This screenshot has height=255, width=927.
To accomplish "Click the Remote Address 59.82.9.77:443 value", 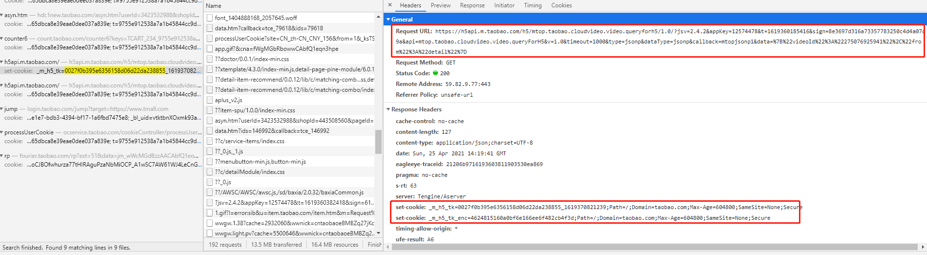I will tap(468, 84).
